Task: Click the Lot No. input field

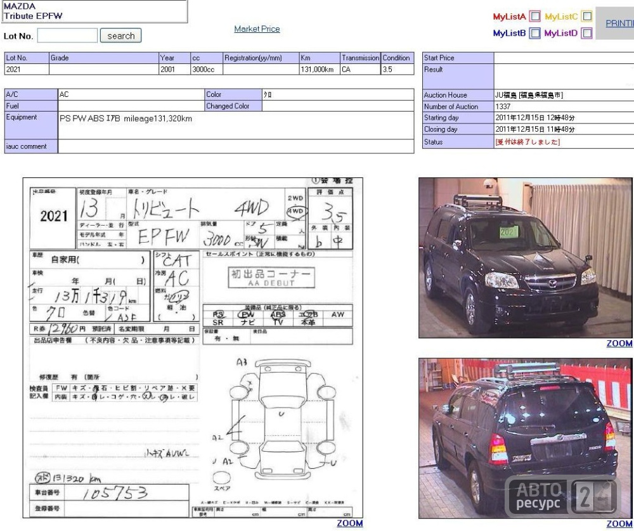Action: tap(67, 35)
